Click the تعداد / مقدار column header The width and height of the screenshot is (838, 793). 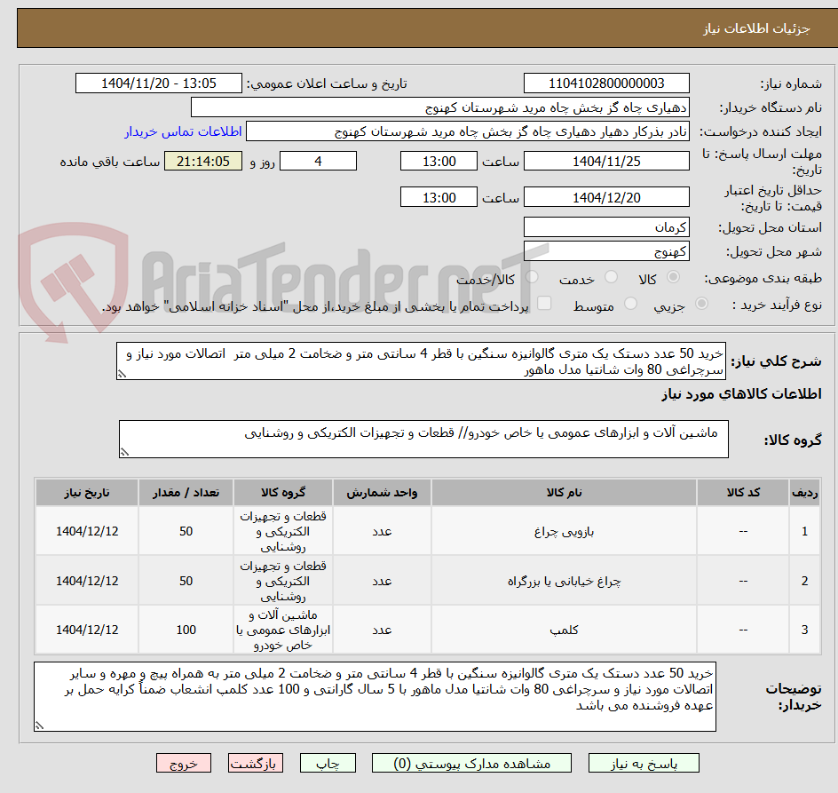click(x=186, y=493)
